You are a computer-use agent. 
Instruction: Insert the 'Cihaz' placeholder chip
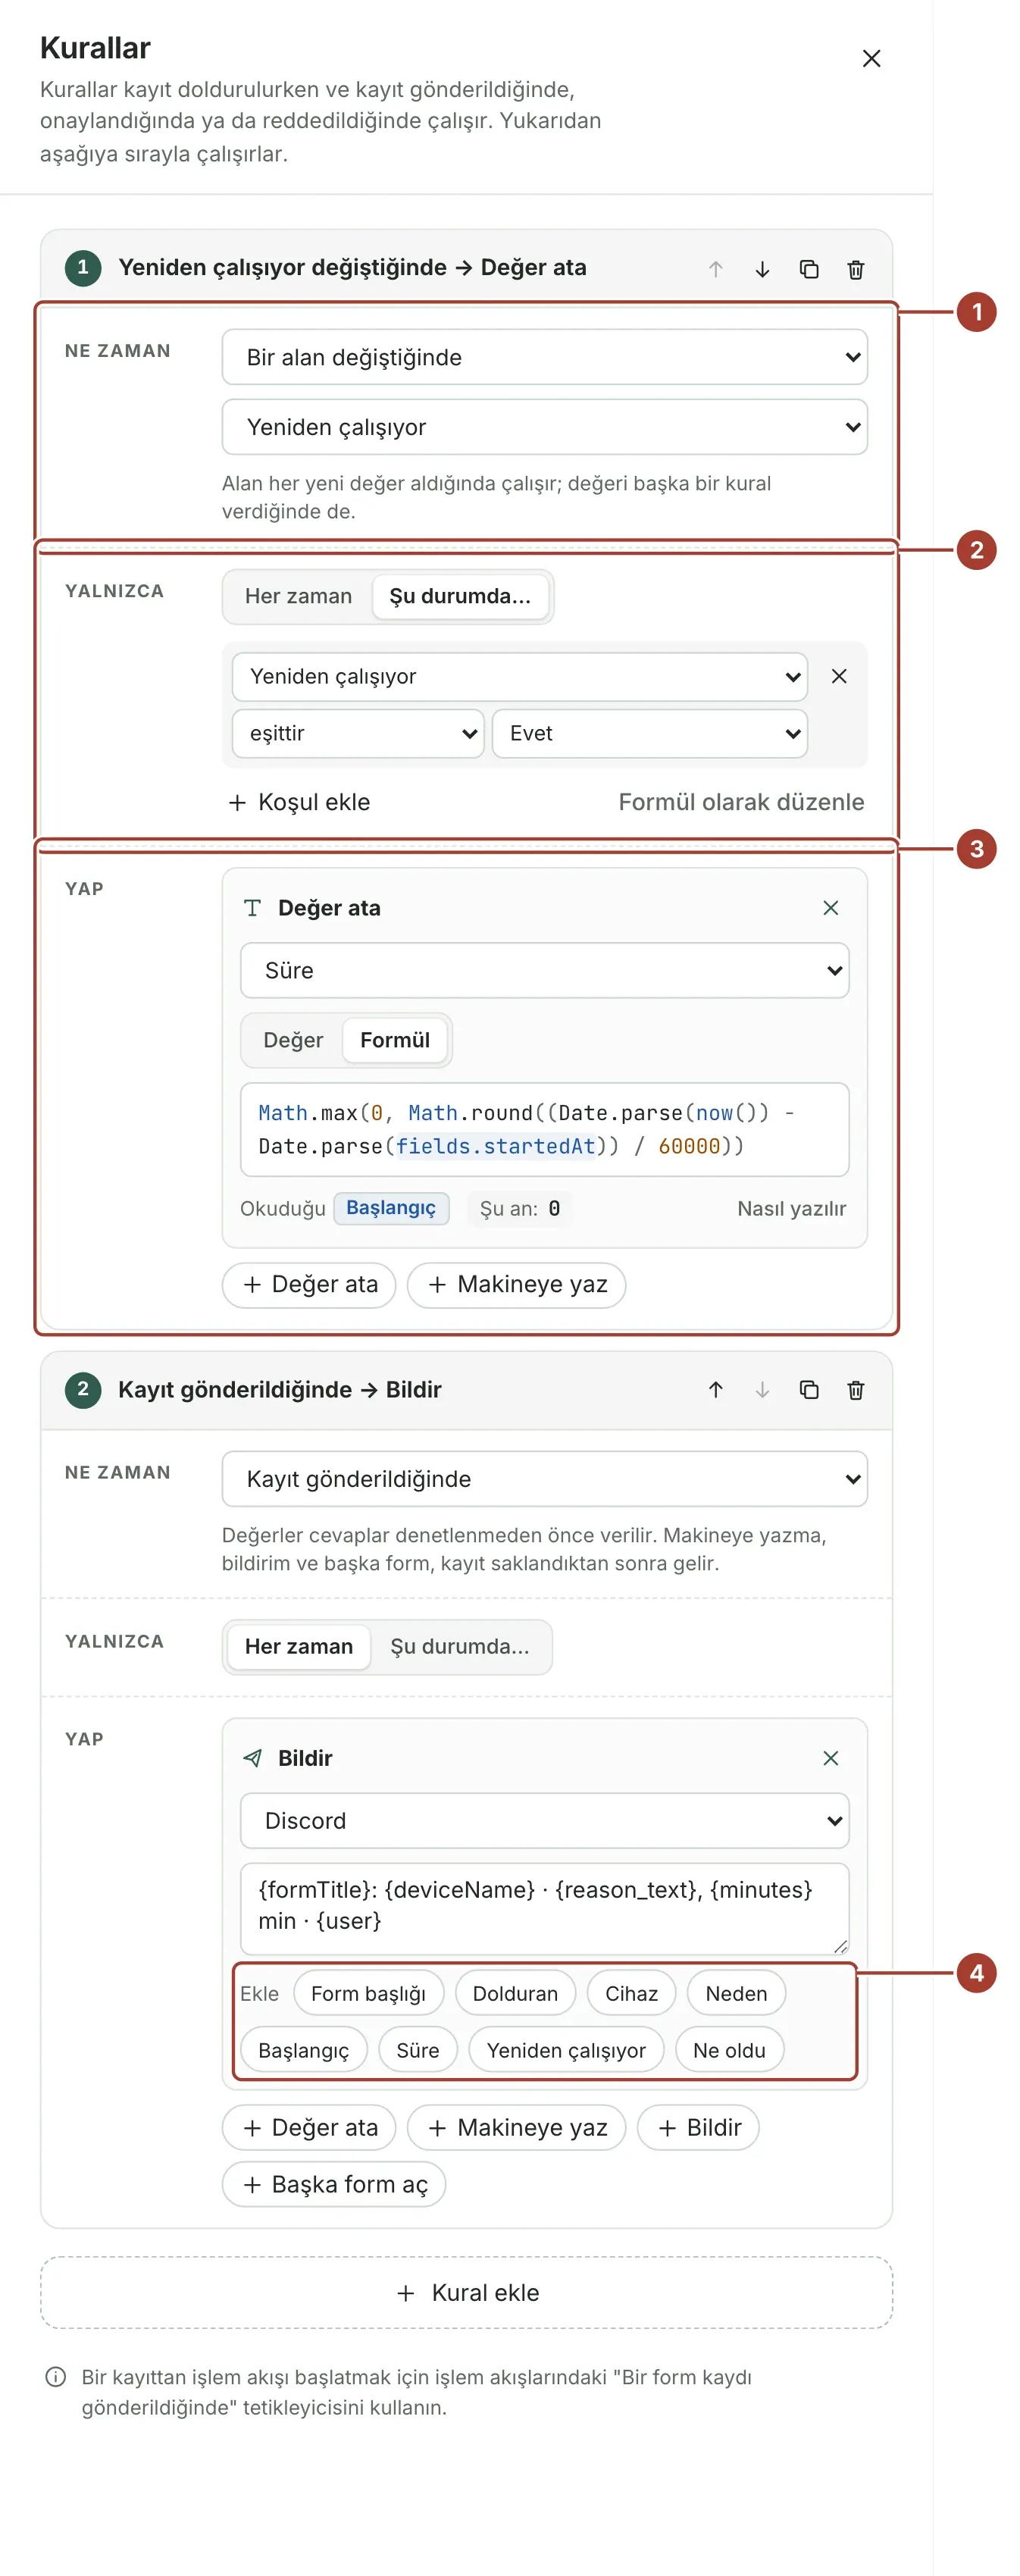(631, 1994)
